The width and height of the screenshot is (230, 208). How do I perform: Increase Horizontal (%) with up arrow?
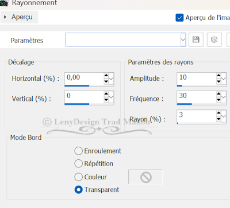pos(106,76)
